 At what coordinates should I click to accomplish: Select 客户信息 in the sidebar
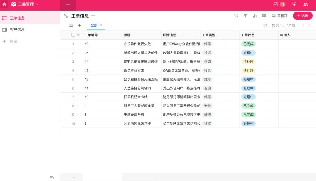tap(17, 30)
